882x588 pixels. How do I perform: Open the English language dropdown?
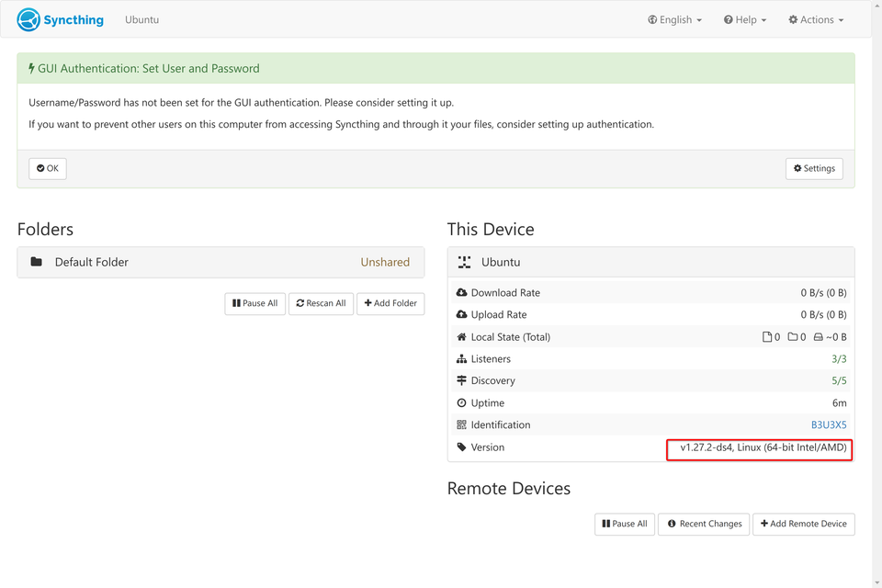[x=674, y=19]
